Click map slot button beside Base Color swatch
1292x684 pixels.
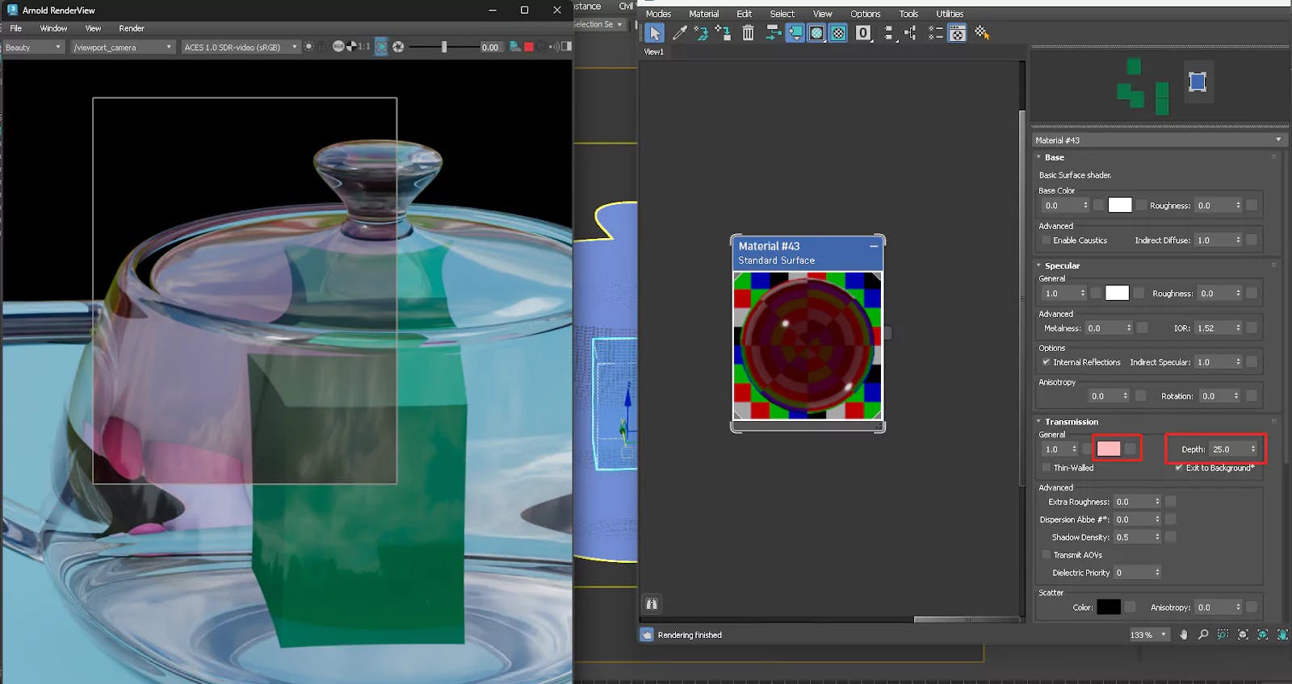[1141, 205]
